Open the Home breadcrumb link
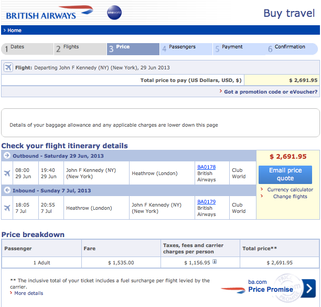The image size is (321, 307). click(14, 30)
